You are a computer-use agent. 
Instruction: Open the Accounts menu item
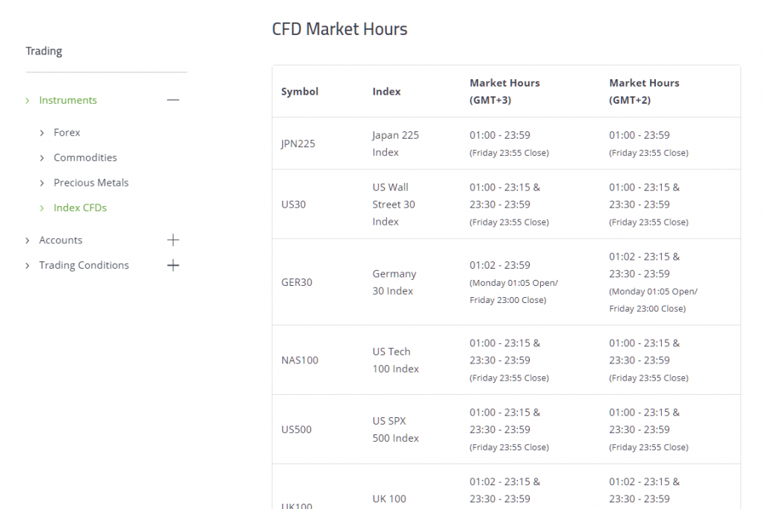(x=61, y=240)
